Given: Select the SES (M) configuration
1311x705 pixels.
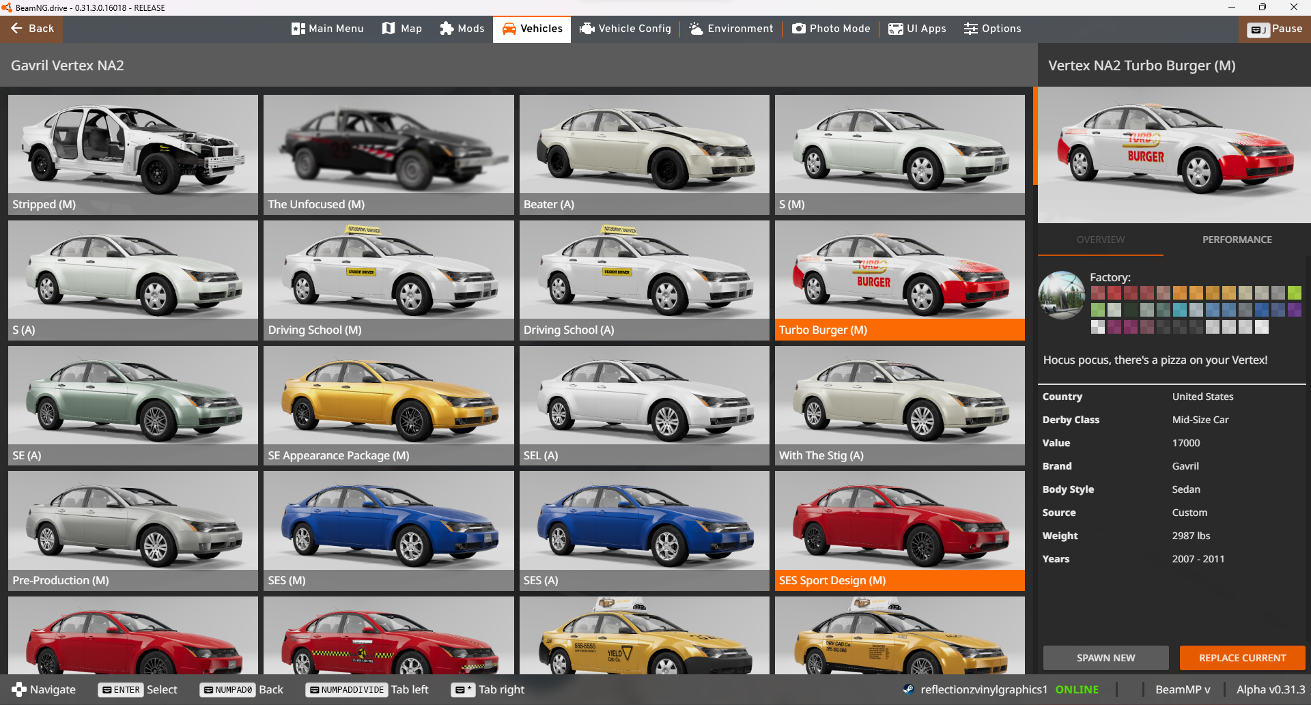Looking at the screenshot, I should [389, 531].
